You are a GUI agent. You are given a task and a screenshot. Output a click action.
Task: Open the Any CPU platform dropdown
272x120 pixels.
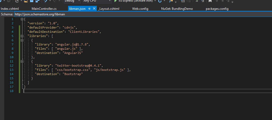97,1
